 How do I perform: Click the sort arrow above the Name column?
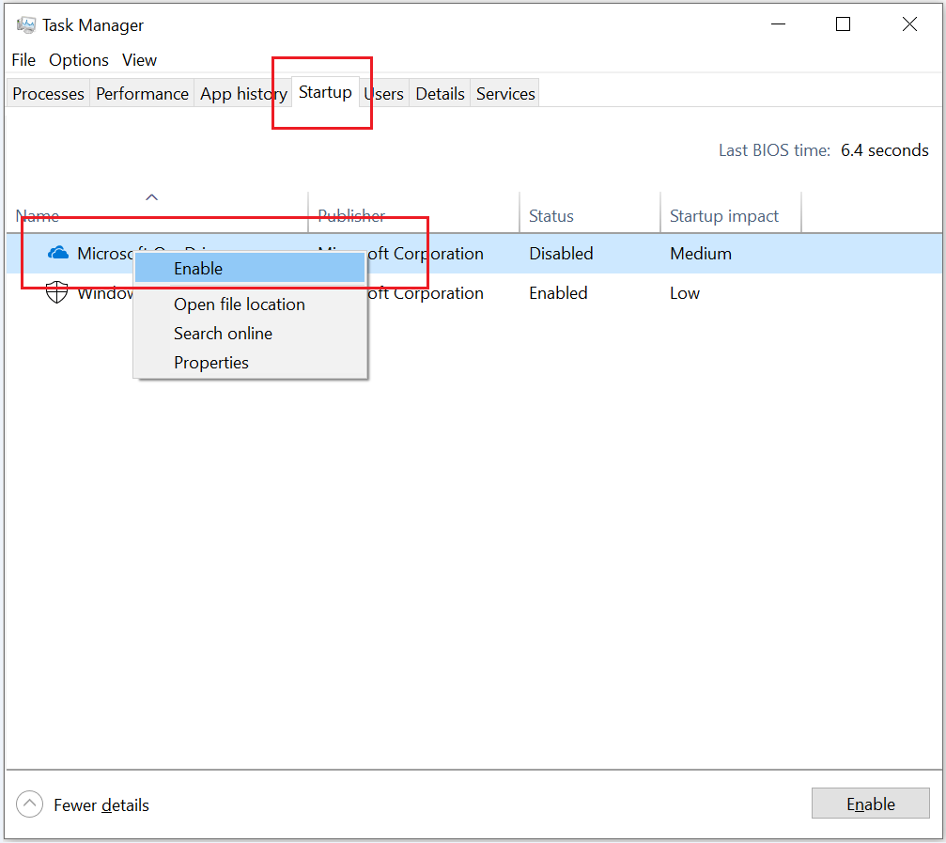point(152,197)
